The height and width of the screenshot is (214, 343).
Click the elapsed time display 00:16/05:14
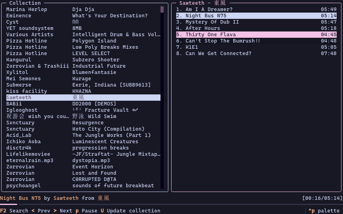[322, 198]
